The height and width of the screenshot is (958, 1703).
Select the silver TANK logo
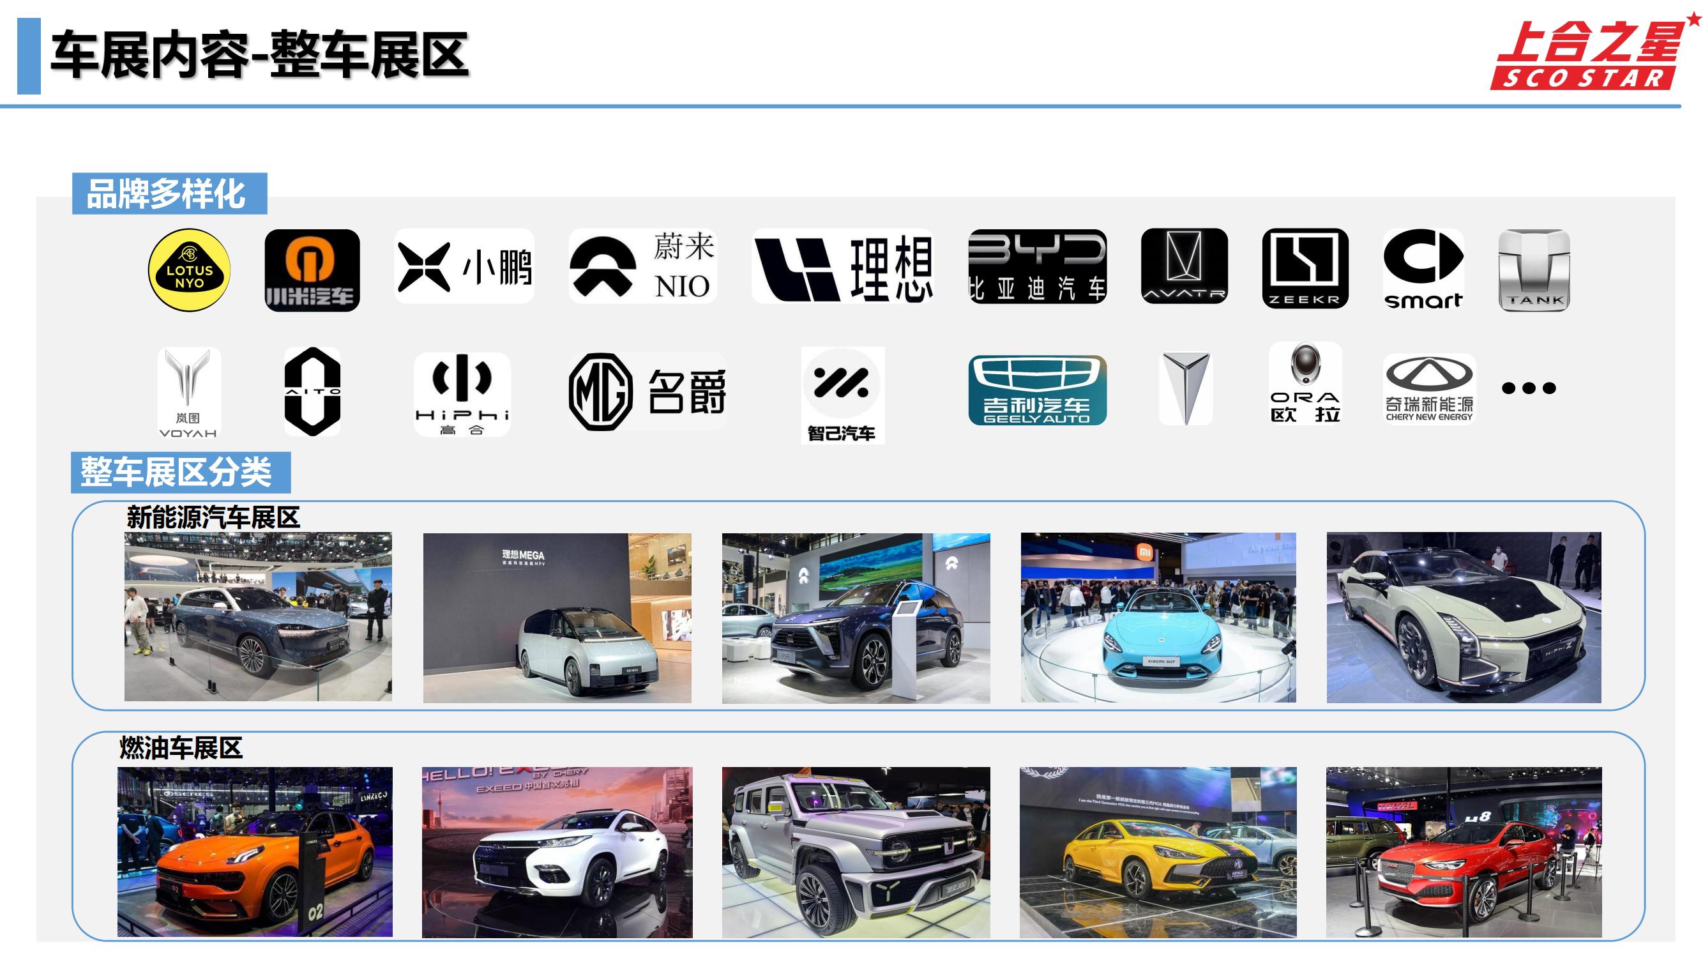(1534, 270)
